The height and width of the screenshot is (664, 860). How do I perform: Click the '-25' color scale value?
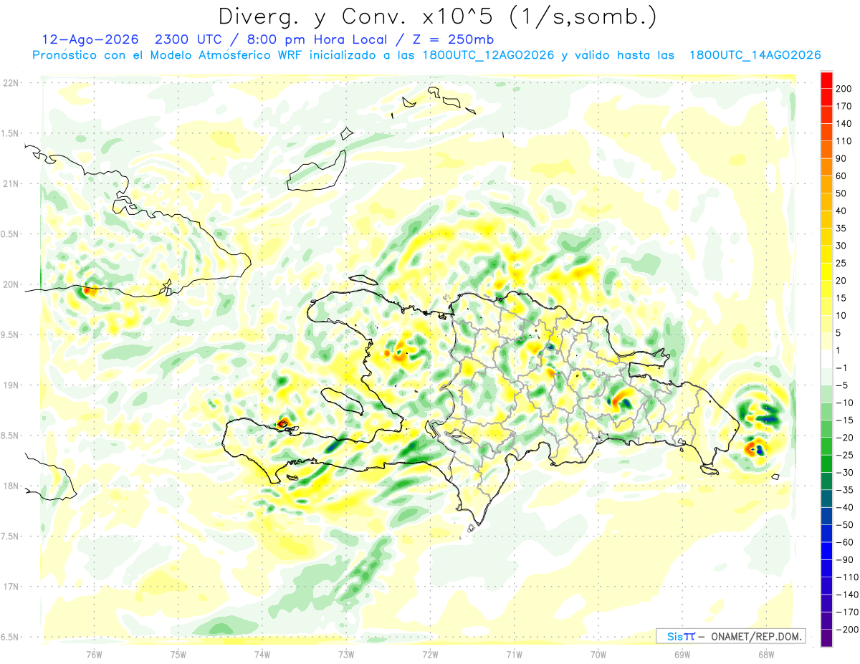pos(844,456)
